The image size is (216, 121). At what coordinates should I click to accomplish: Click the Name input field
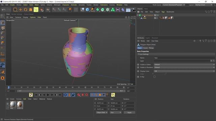click(x=184, y=58)
